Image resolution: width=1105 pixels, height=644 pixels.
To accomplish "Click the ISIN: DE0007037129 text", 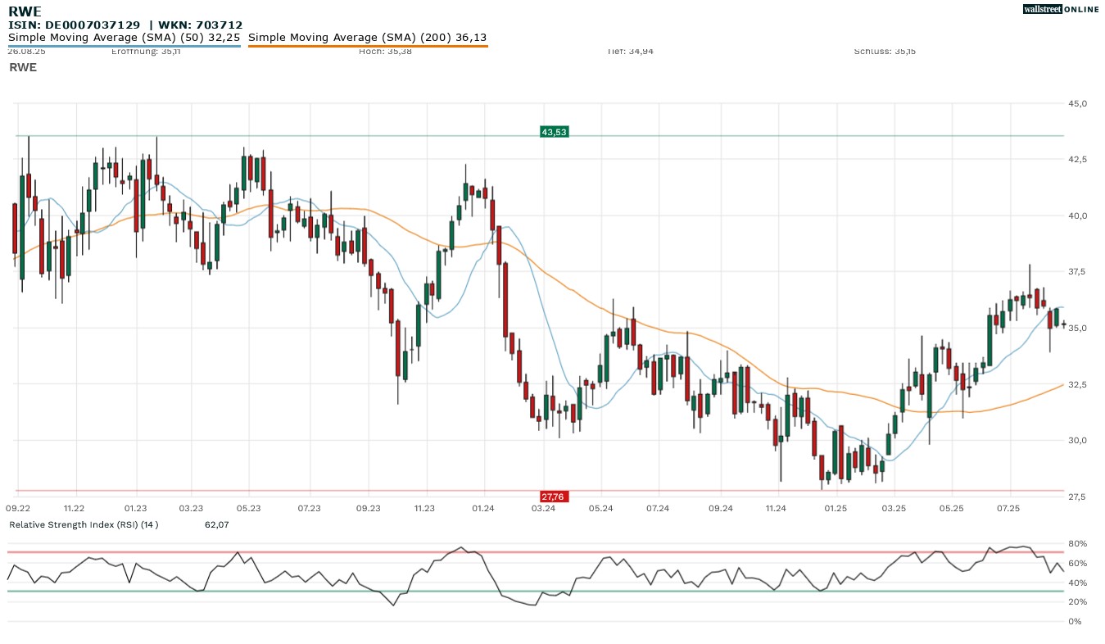I will point(75,25).
